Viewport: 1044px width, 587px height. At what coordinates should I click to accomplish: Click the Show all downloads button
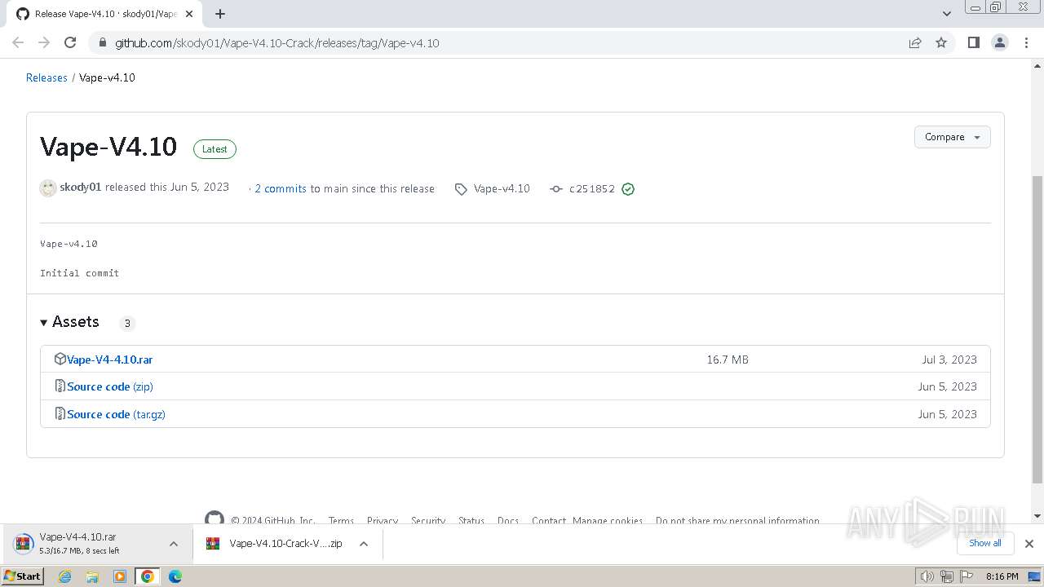[984, 543]
